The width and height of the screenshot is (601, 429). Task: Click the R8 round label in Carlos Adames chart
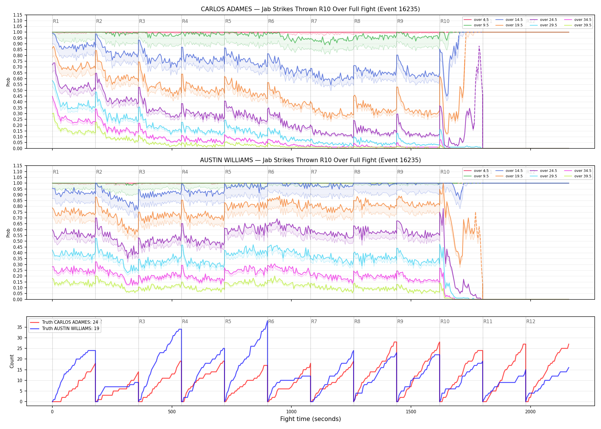(x=357, y=21)
